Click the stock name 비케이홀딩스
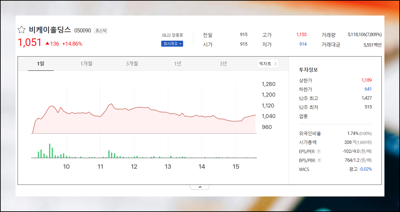The width and height of the screenshot is (400, 212). click(50, 30)
